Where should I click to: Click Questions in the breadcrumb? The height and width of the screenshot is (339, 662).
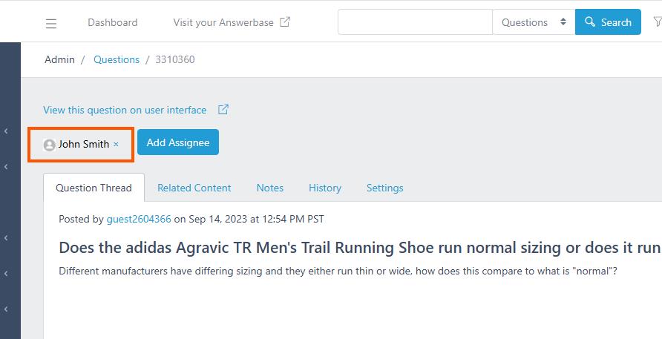point(117,59)
